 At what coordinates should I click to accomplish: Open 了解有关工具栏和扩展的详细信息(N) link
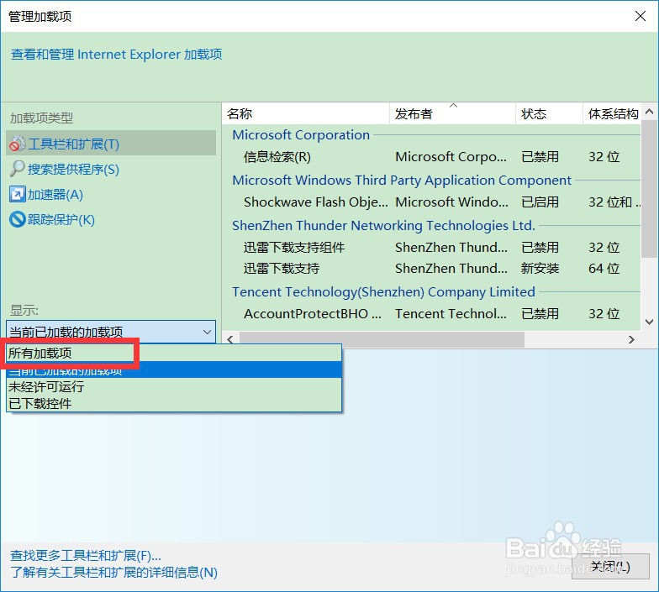click(114, 573)
